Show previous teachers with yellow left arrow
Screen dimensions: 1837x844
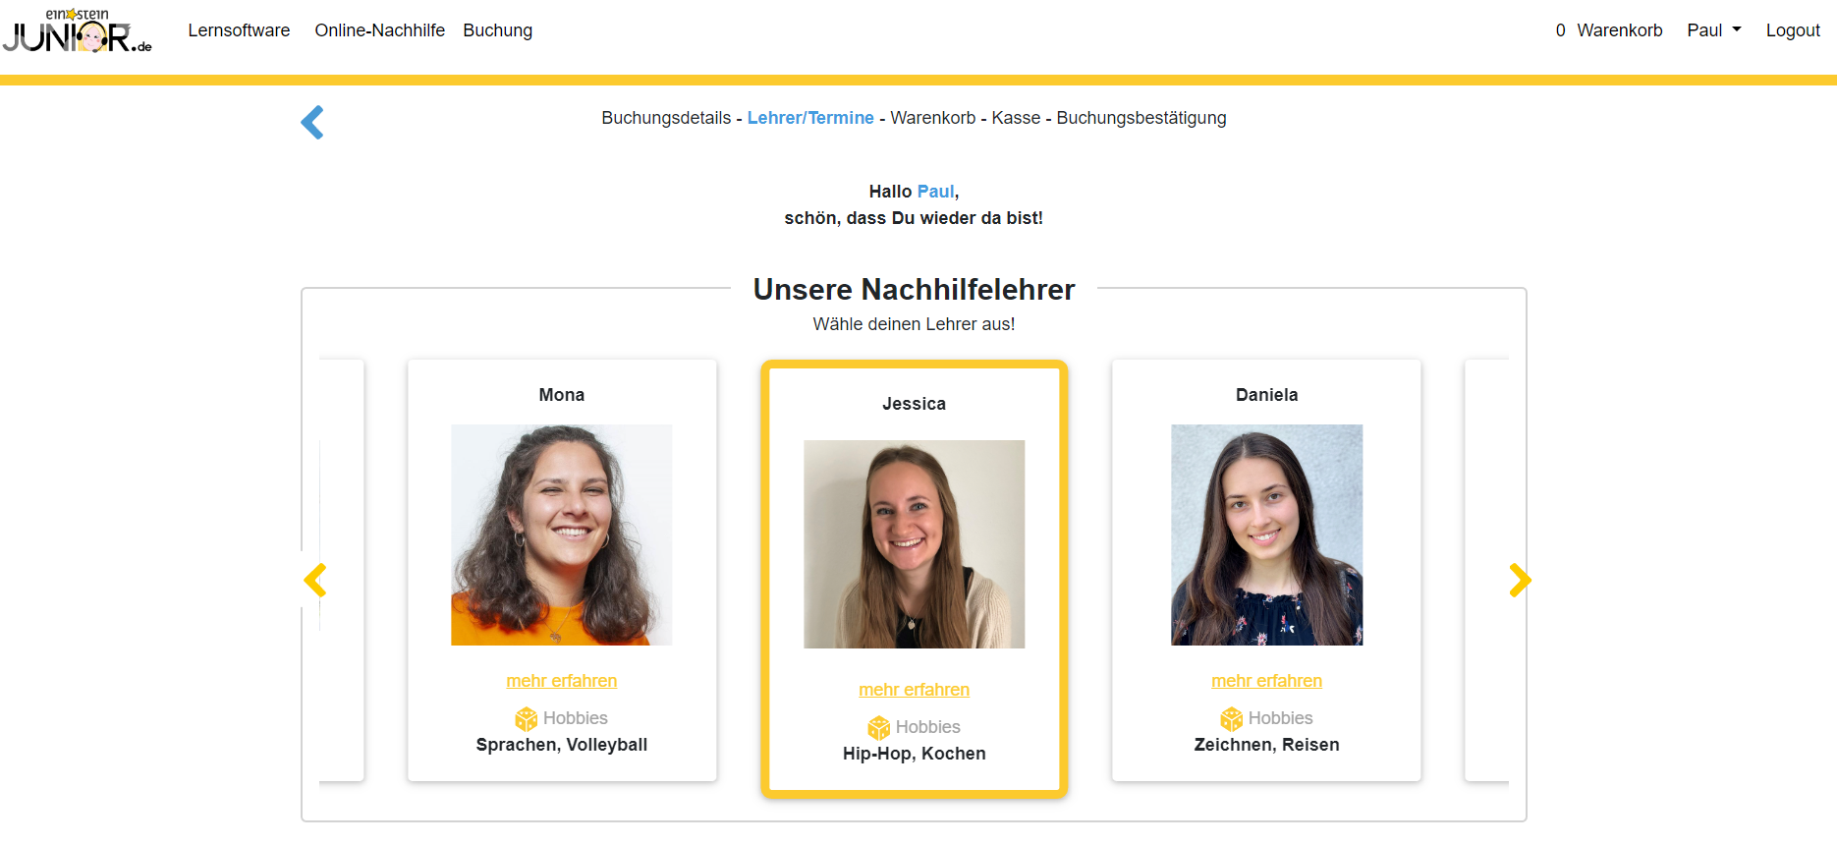[315, 580]
